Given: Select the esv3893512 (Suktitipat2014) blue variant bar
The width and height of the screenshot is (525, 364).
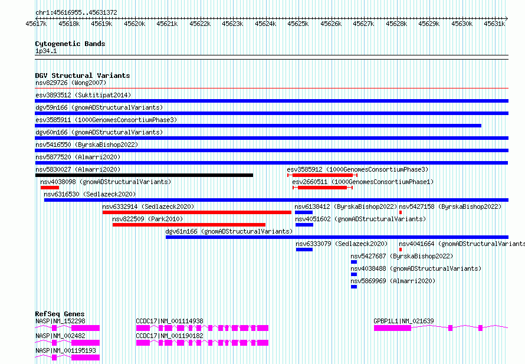Looking at the screenshot, I should pyautogui.click(x=271, y=101).
